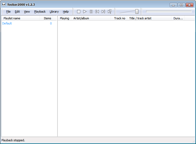This screenshot has width=196, height=144.
Task: Click the Default playlist item count 0
Action: (x=51, y=23)
